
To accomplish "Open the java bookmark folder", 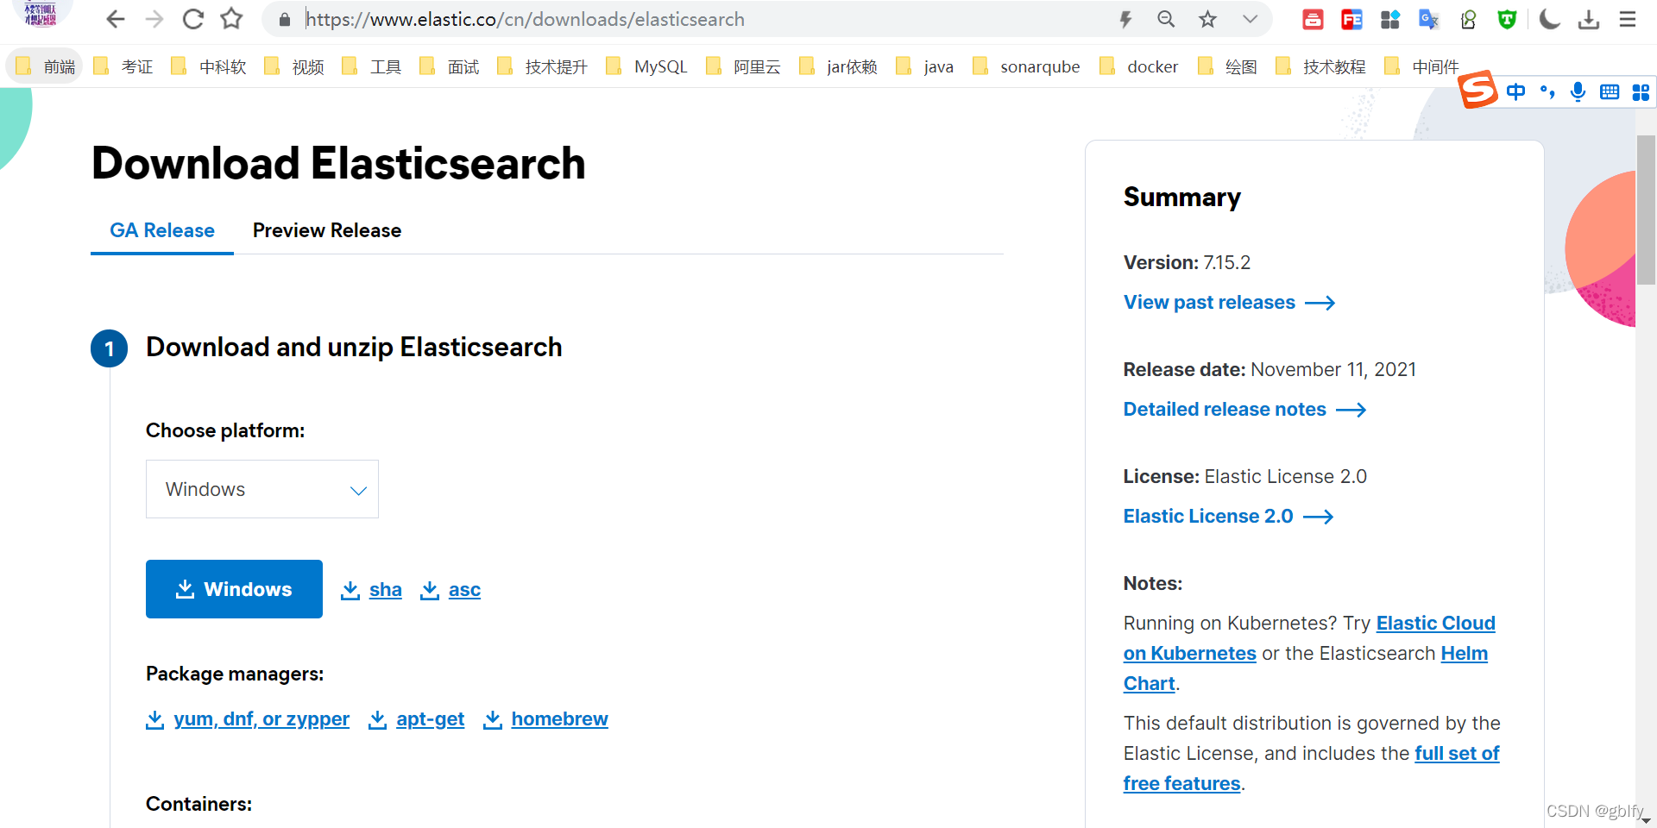I will pos(924,66).
